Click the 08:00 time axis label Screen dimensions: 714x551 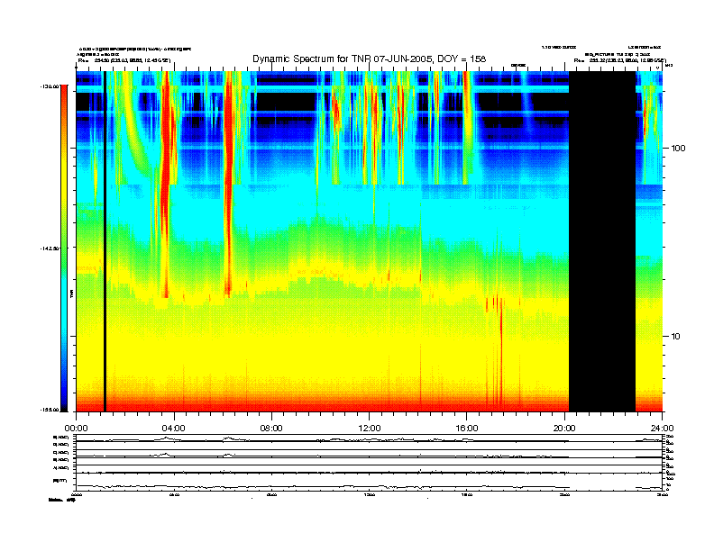pos(271,428)
